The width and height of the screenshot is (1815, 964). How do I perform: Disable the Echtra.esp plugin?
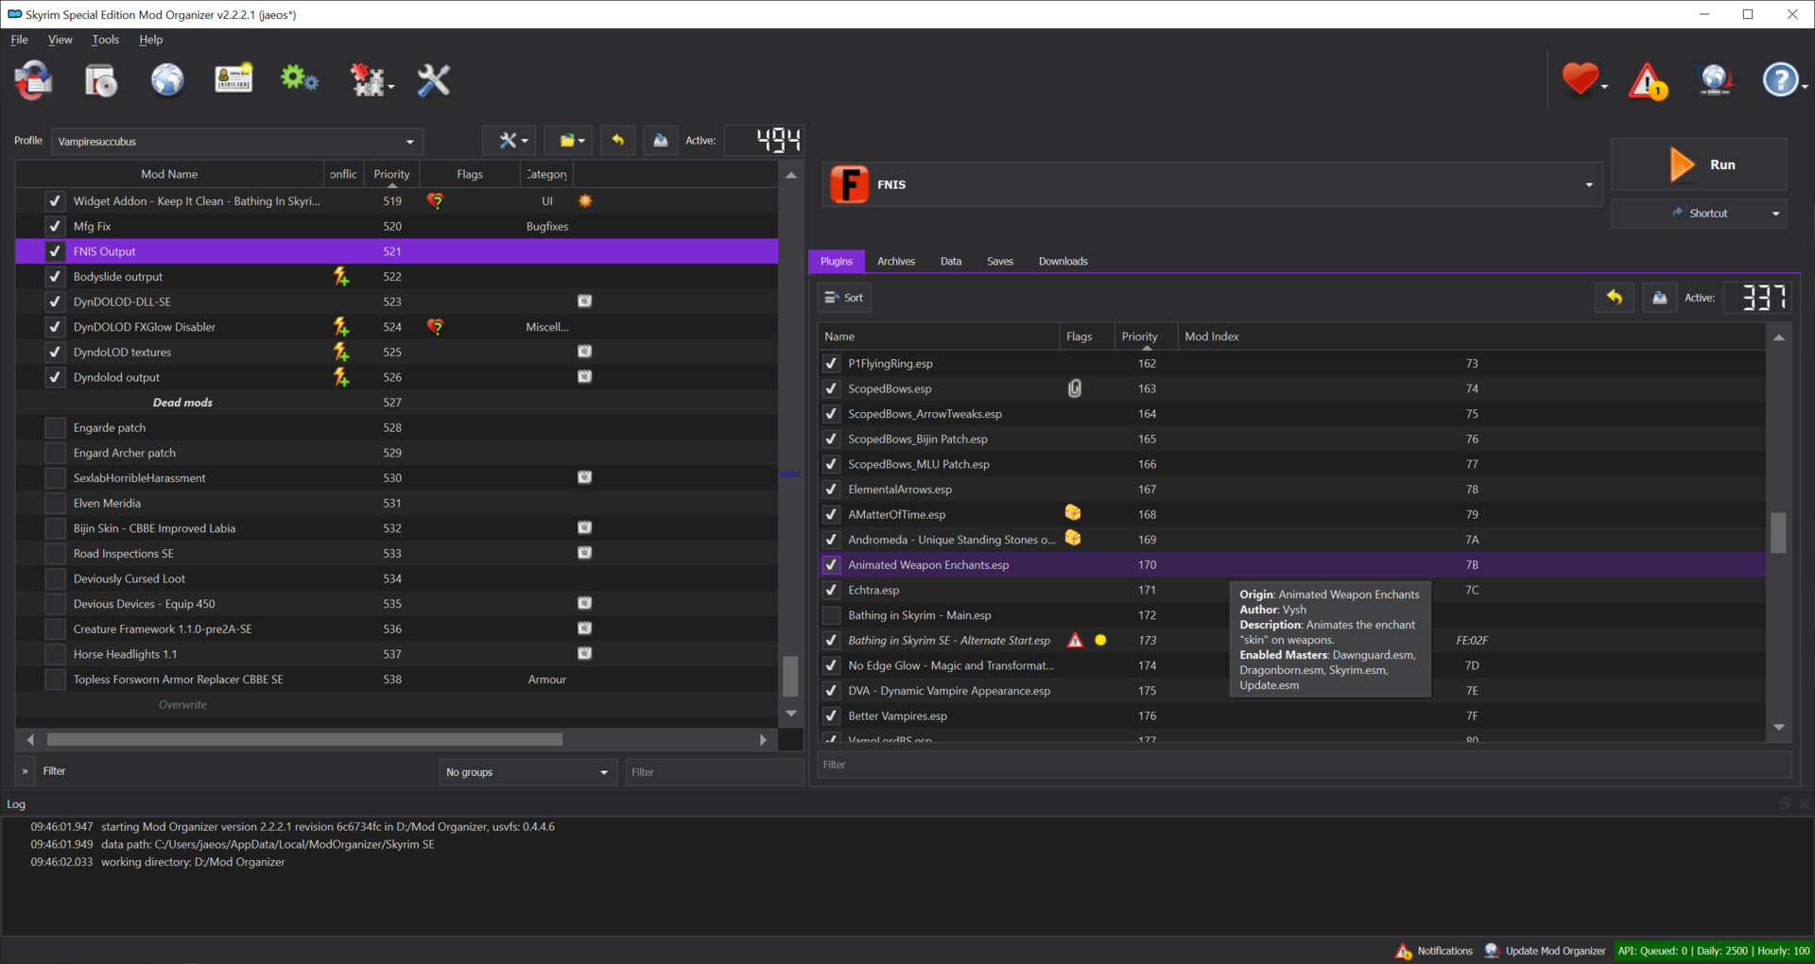pos(831,590)
